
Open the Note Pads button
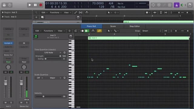[190, 5]
